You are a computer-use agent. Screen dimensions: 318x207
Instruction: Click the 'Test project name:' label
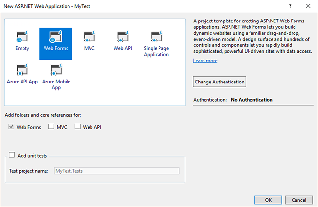28,171
